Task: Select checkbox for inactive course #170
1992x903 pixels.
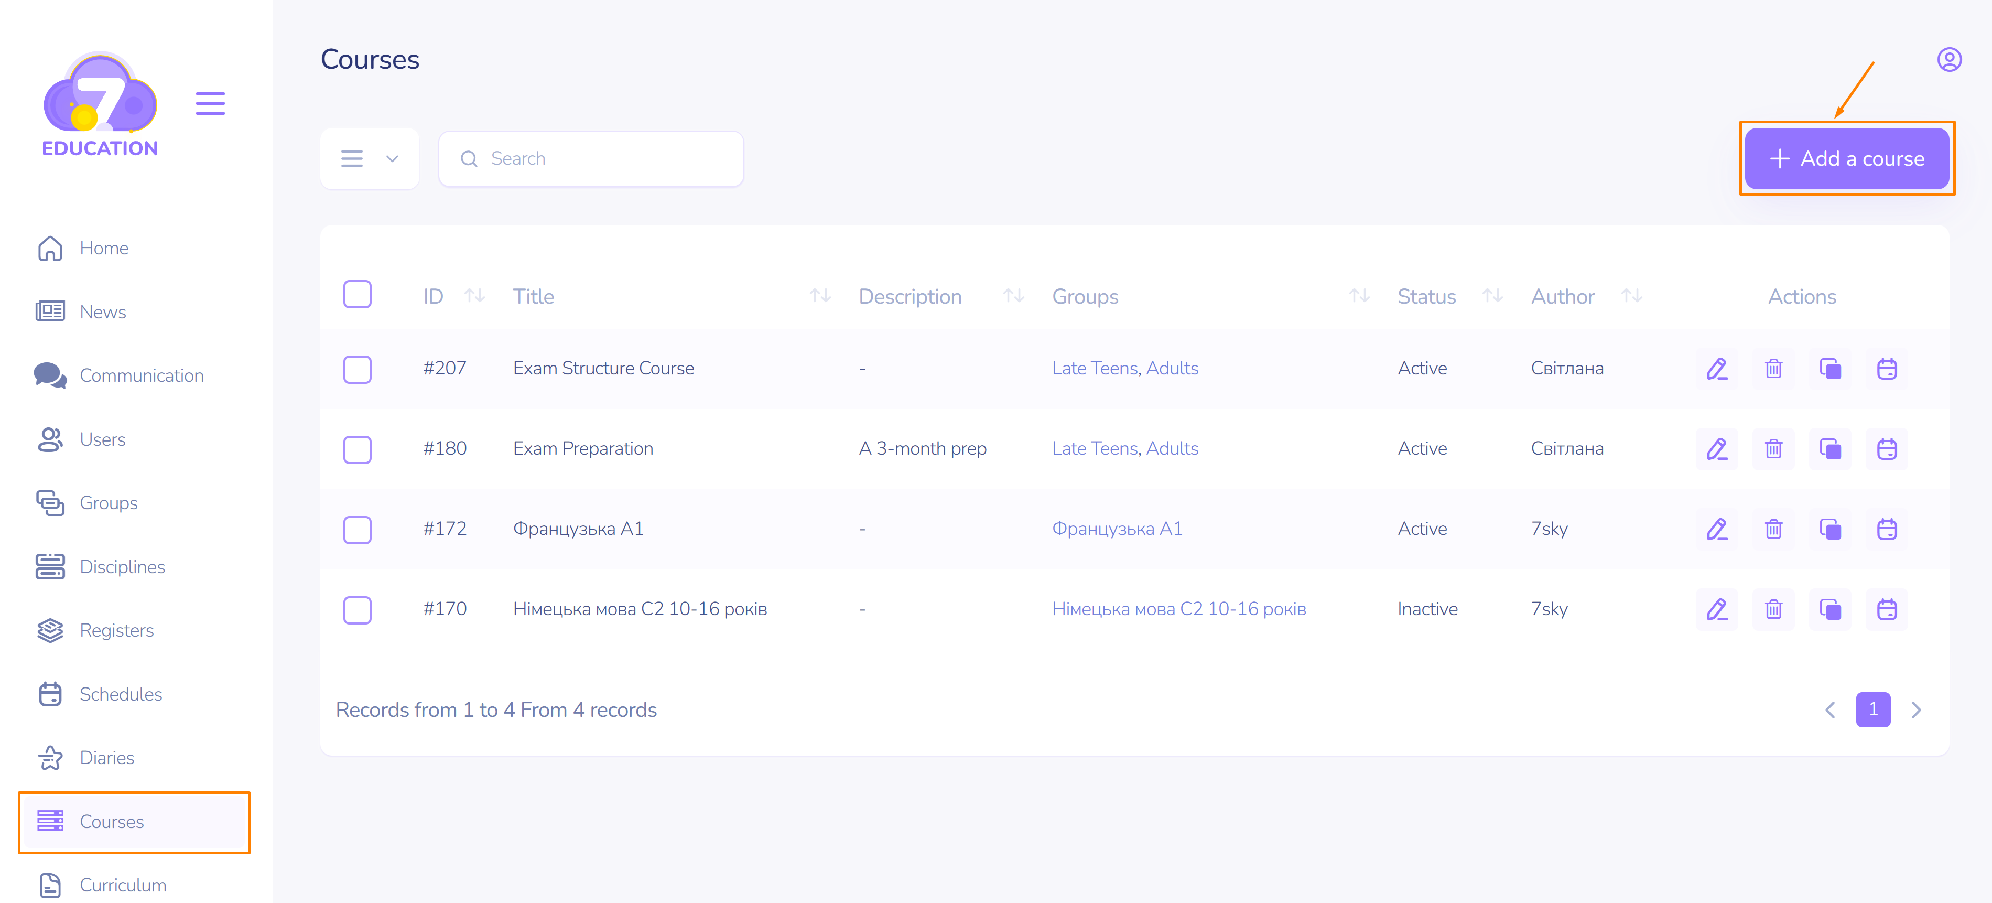Action: pos(358,610)
